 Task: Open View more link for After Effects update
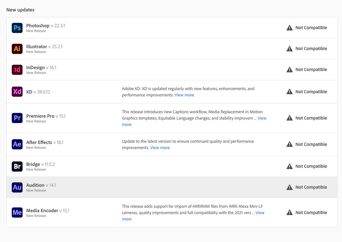click(x=160, y=148)
